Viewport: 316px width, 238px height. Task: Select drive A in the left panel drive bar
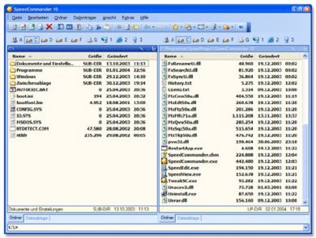(x=17, y=40)
